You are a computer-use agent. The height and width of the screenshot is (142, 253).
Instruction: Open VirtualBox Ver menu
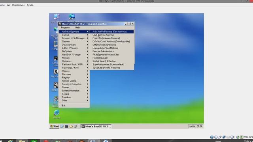coord(8,5)
